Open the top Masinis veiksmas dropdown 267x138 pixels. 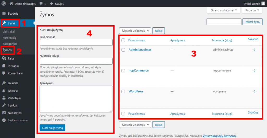point(135,31)
